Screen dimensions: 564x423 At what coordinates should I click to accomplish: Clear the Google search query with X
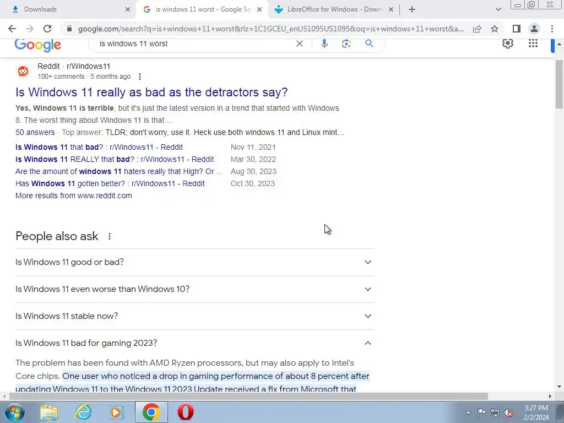coord(299,44)
